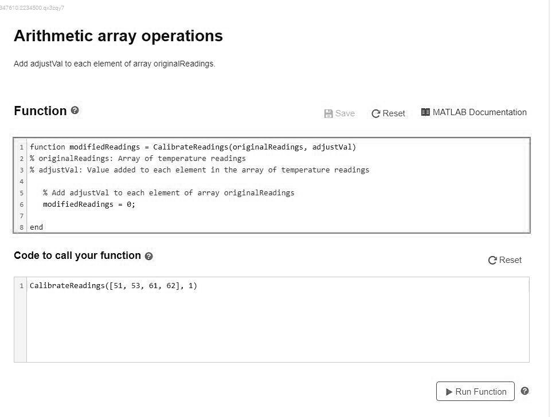552x417 pixels.
Task: Click the CalibrateReadings call code line
Action: [113, 286]
